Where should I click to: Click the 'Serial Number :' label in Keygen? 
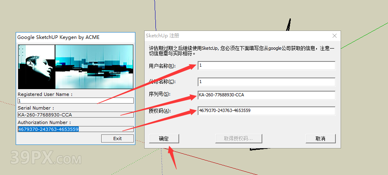tap(36, 108)
